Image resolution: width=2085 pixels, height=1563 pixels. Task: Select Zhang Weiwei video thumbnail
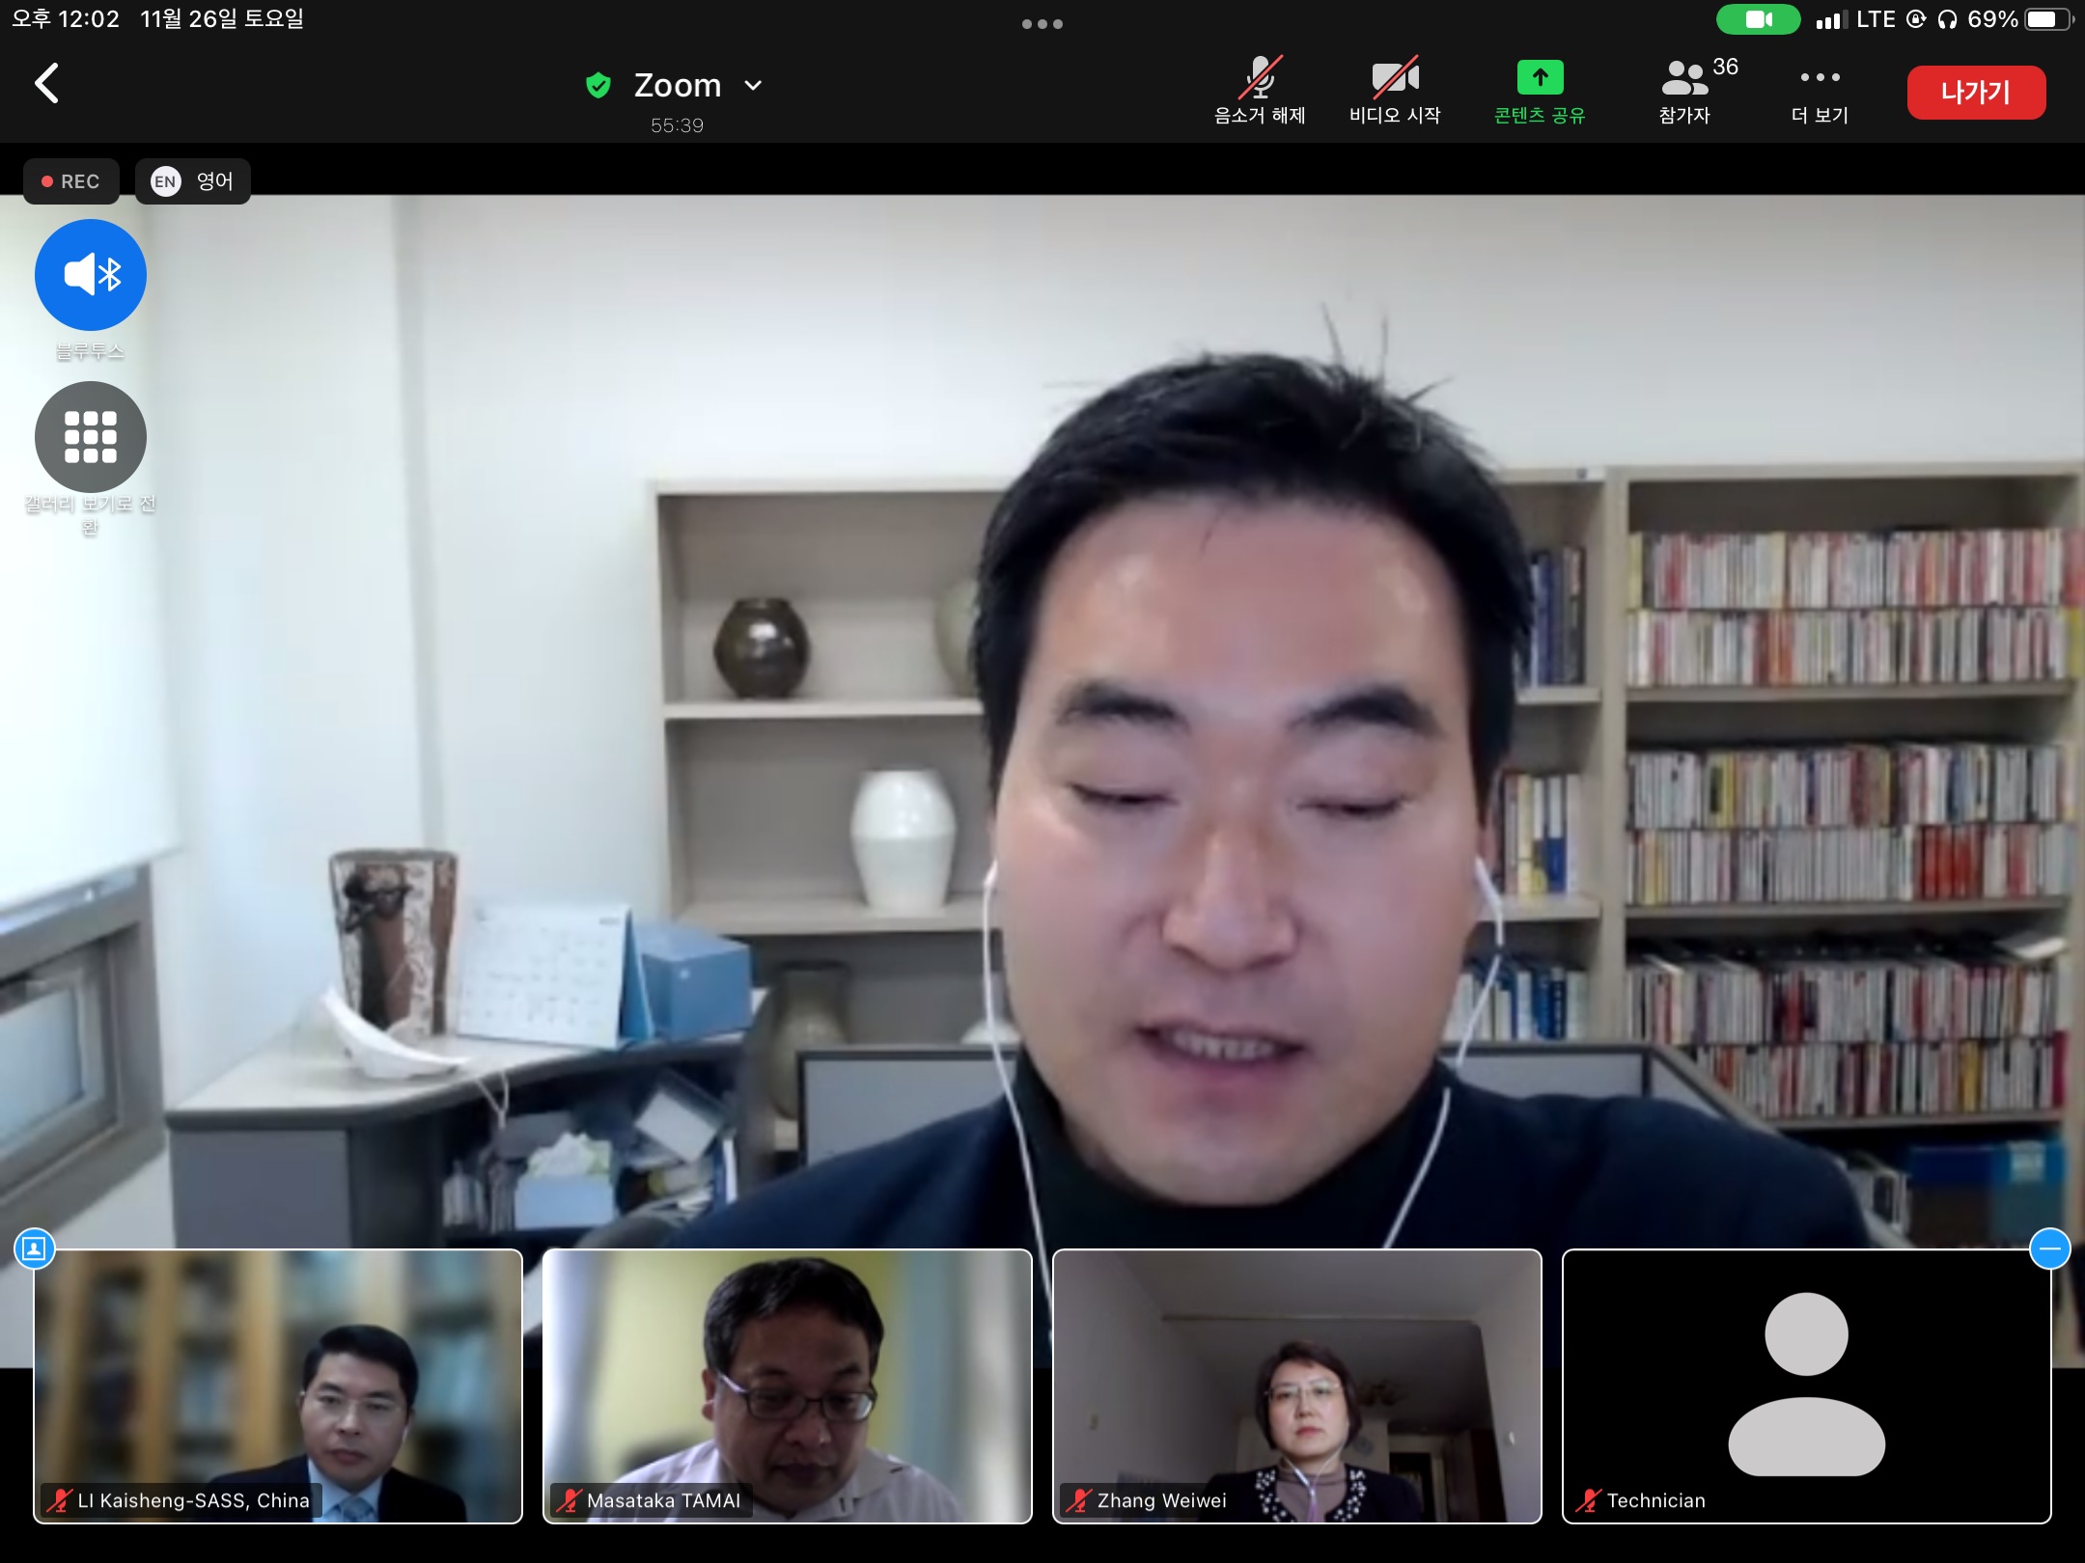point(1296,1385)
